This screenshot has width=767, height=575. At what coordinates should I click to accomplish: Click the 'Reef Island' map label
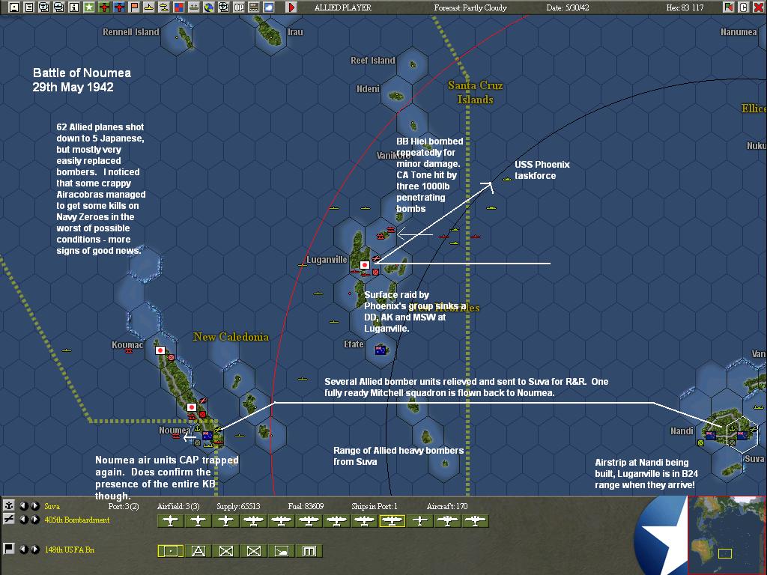coord(373,60)
